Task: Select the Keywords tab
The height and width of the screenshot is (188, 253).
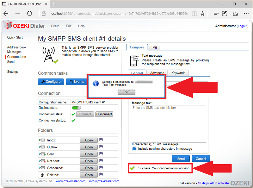Action: [x=178, y=73]
